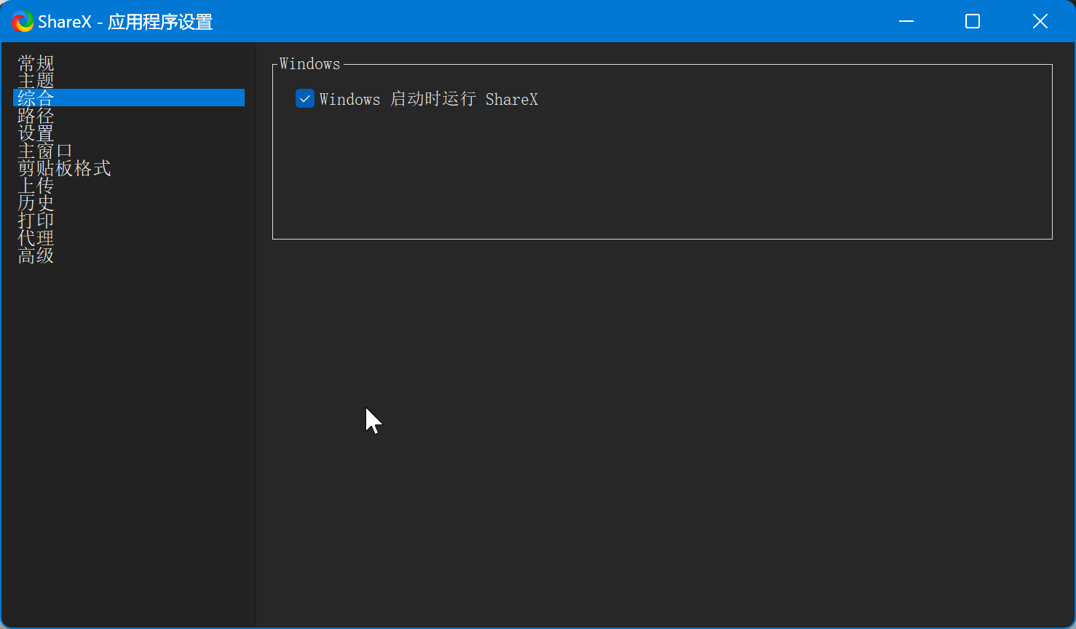The width and height of the screenshot is (1076, 629).
Task: Click the 'ShareX - 应用程序设置' title bar text
Action: click(125, 22)
